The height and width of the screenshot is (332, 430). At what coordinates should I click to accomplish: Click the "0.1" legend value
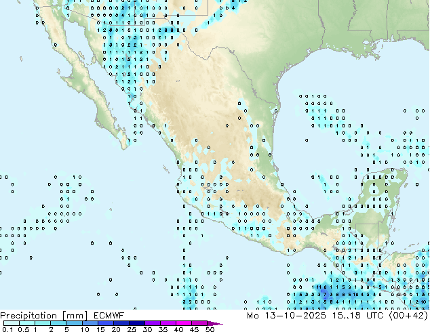[x=8, y=329]
